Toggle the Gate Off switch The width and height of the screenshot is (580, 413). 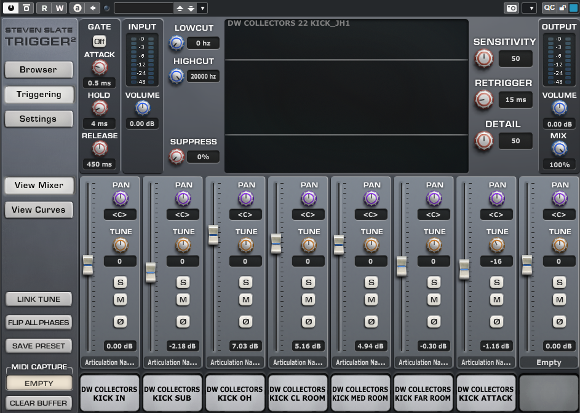[x=99, y=41]
